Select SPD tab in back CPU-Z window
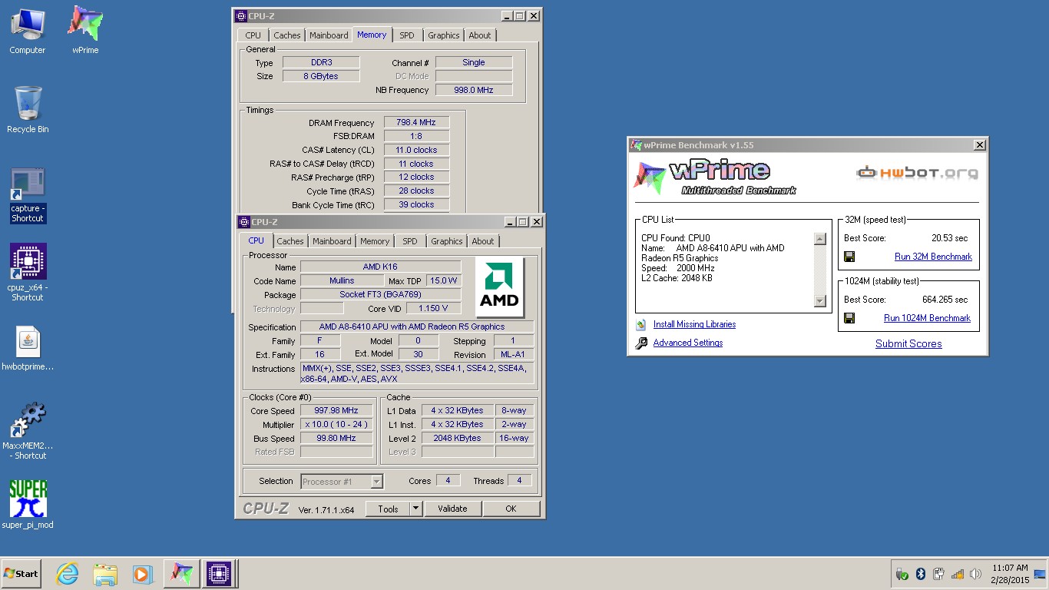Screen dimensions: 1049x590 click(x=407, y=35)
